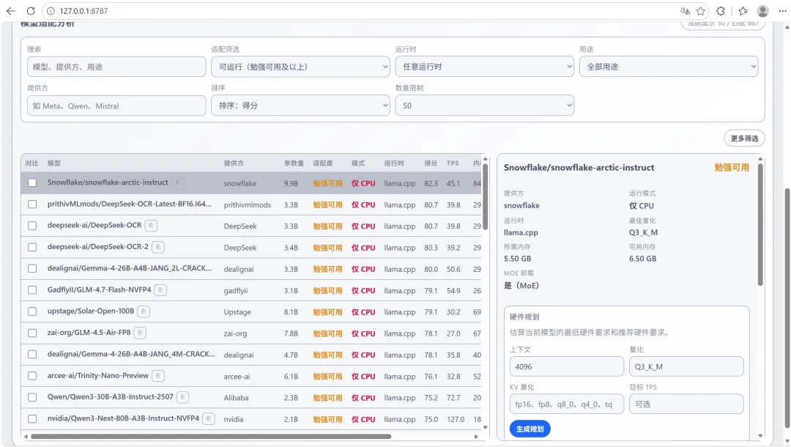
Task: Expand the 任意运行时 runtime dropdown
Action: click(484, 67)
